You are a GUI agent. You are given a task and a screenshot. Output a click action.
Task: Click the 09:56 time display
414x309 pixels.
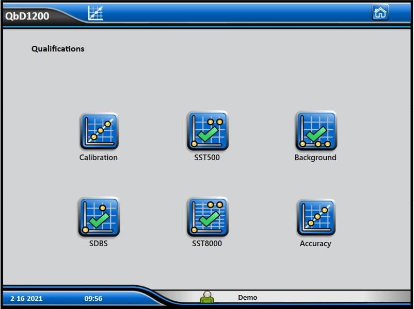[x=93, y=299]
